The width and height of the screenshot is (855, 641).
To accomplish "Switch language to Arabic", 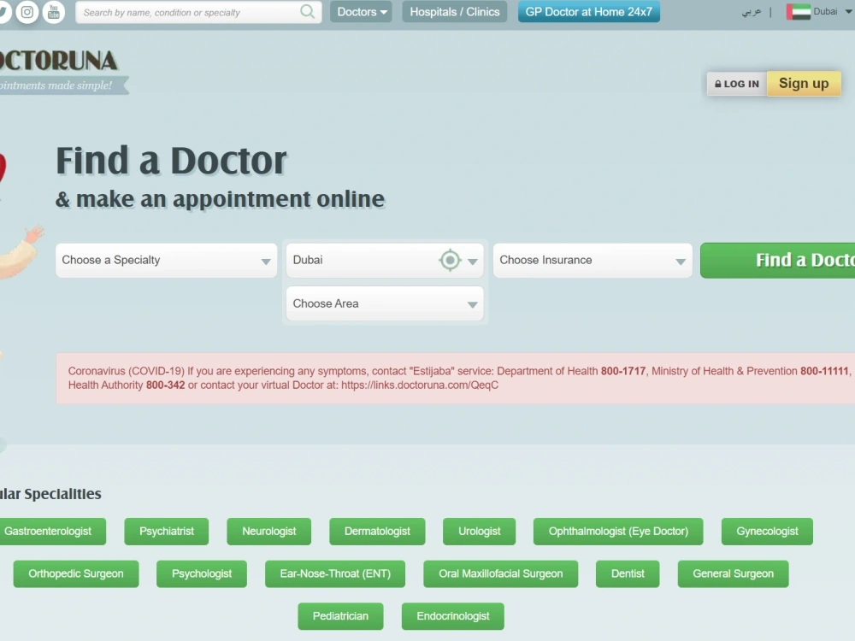I will 751,11.
